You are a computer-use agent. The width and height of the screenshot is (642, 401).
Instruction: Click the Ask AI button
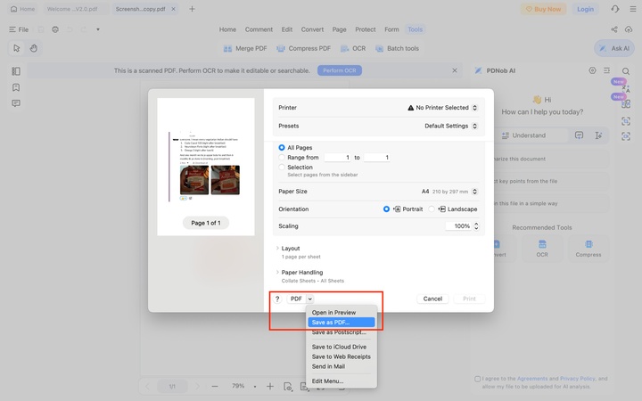(x=615, y=48)
